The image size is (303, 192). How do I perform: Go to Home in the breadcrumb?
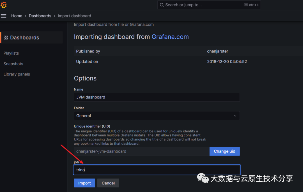click(x=17, y=16)
